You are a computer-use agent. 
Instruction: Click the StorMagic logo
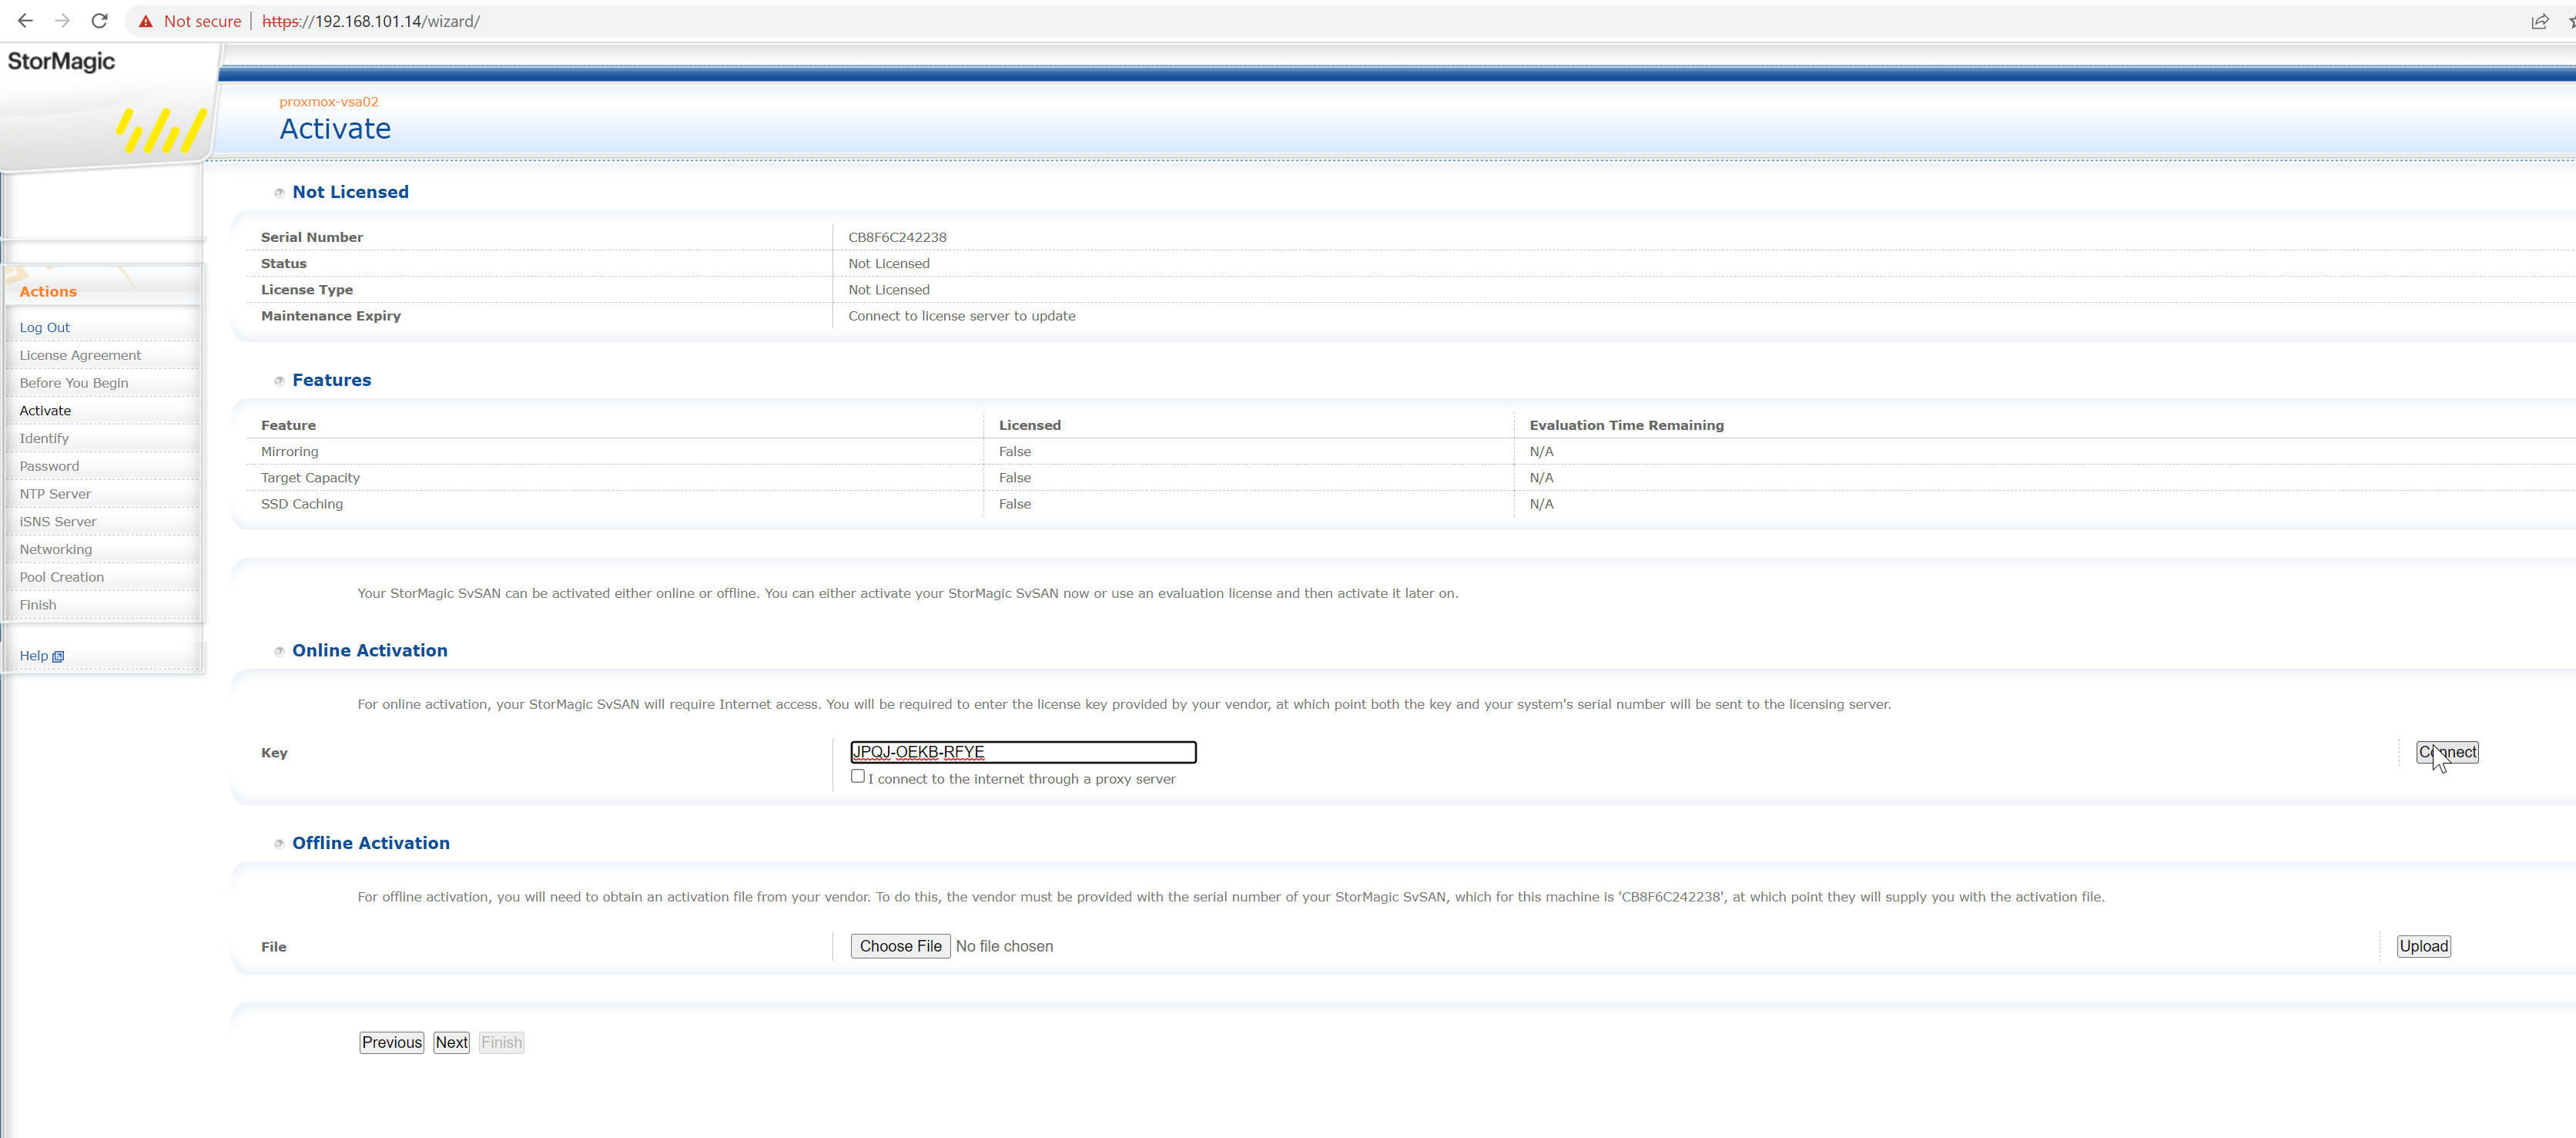tap(61, 61)
